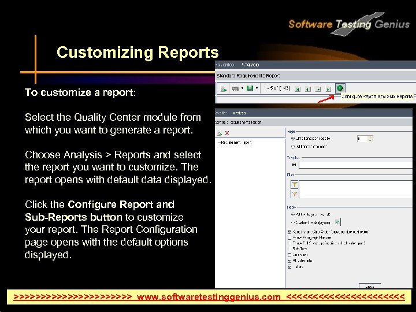Click the Clear Filter funnel icon
416x312 pixels.
tap(295, 194)
